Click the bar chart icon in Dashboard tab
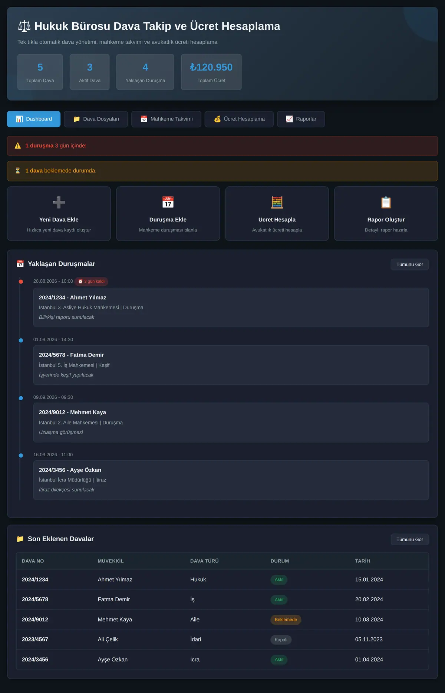The image size is (445, 693). pos(19,119)
